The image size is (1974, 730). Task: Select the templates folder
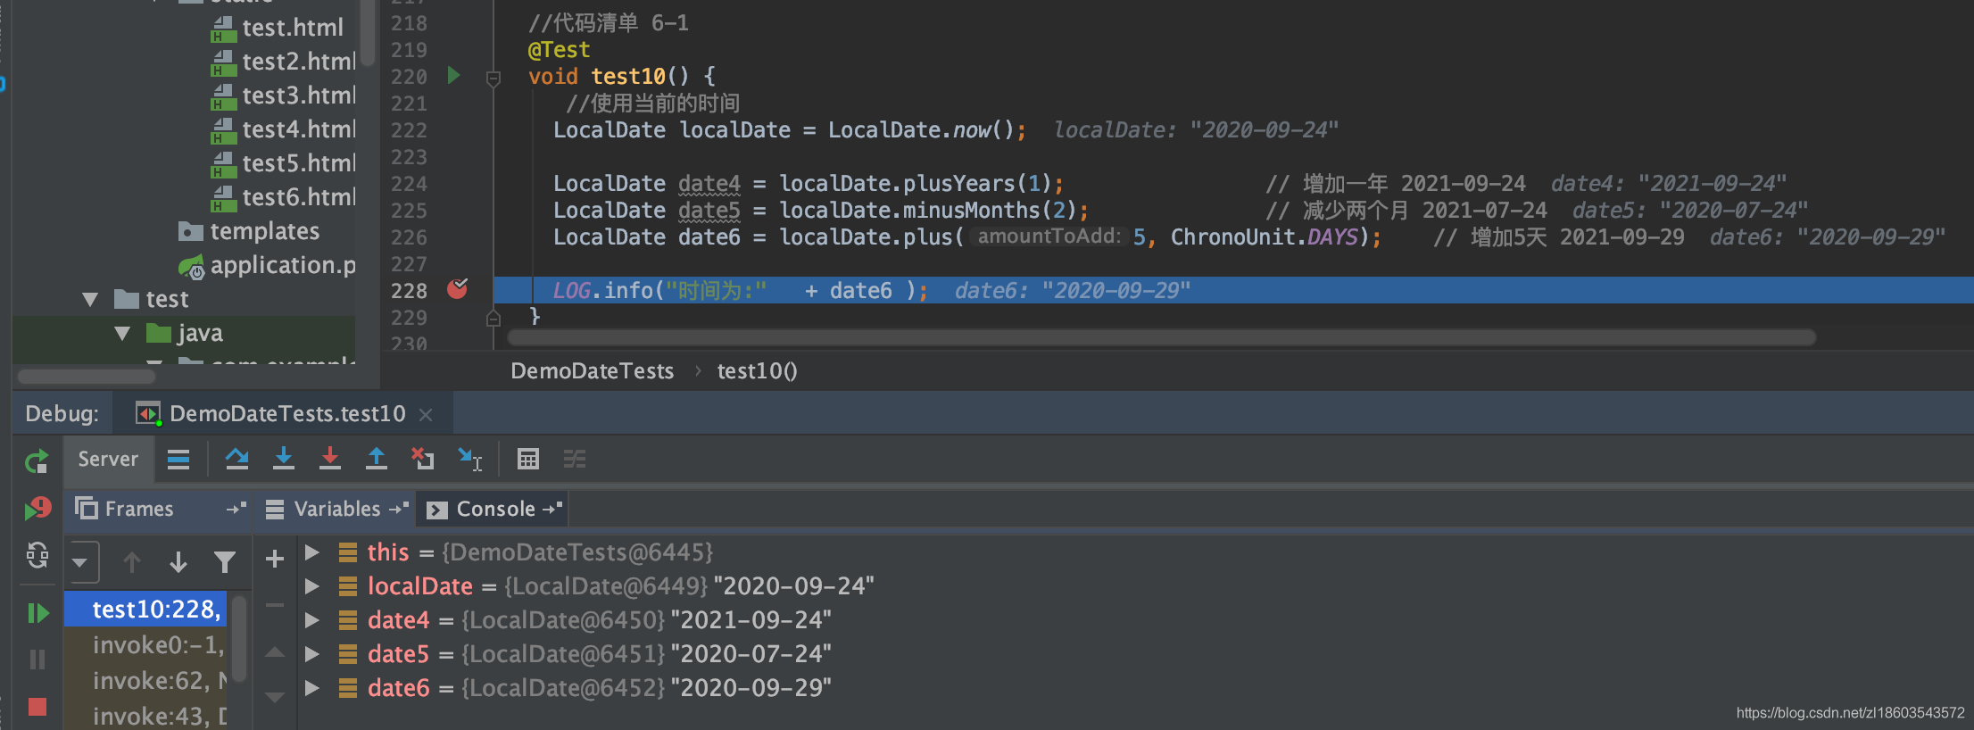point(264,231)
